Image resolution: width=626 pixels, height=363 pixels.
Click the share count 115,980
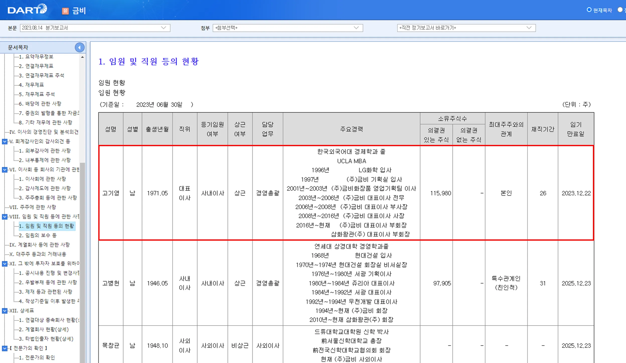click(x=441, y=193)
